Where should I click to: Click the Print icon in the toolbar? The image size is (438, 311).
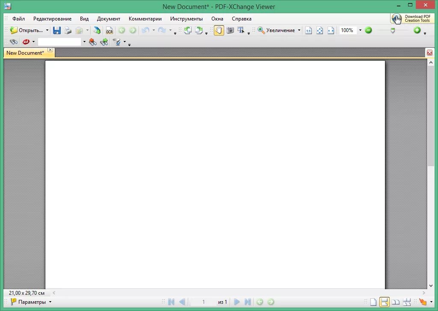click(68, 30)
